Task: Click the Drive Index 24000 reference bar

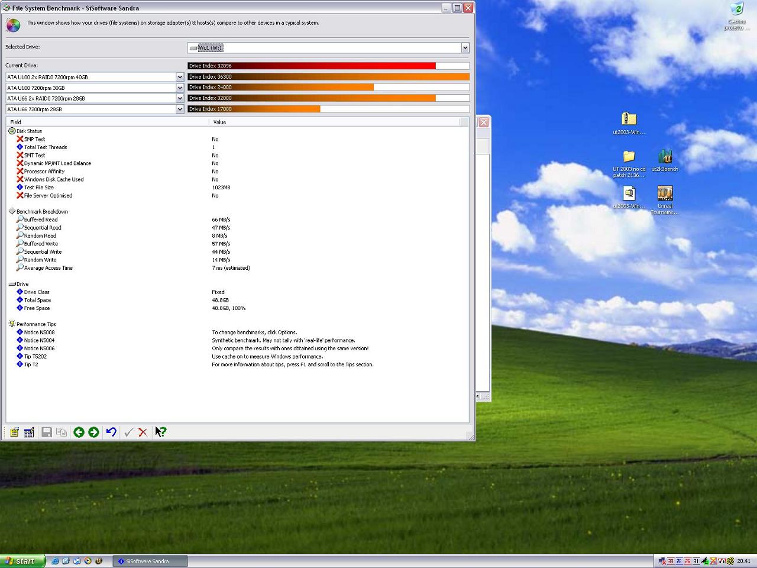Action: 328,88
